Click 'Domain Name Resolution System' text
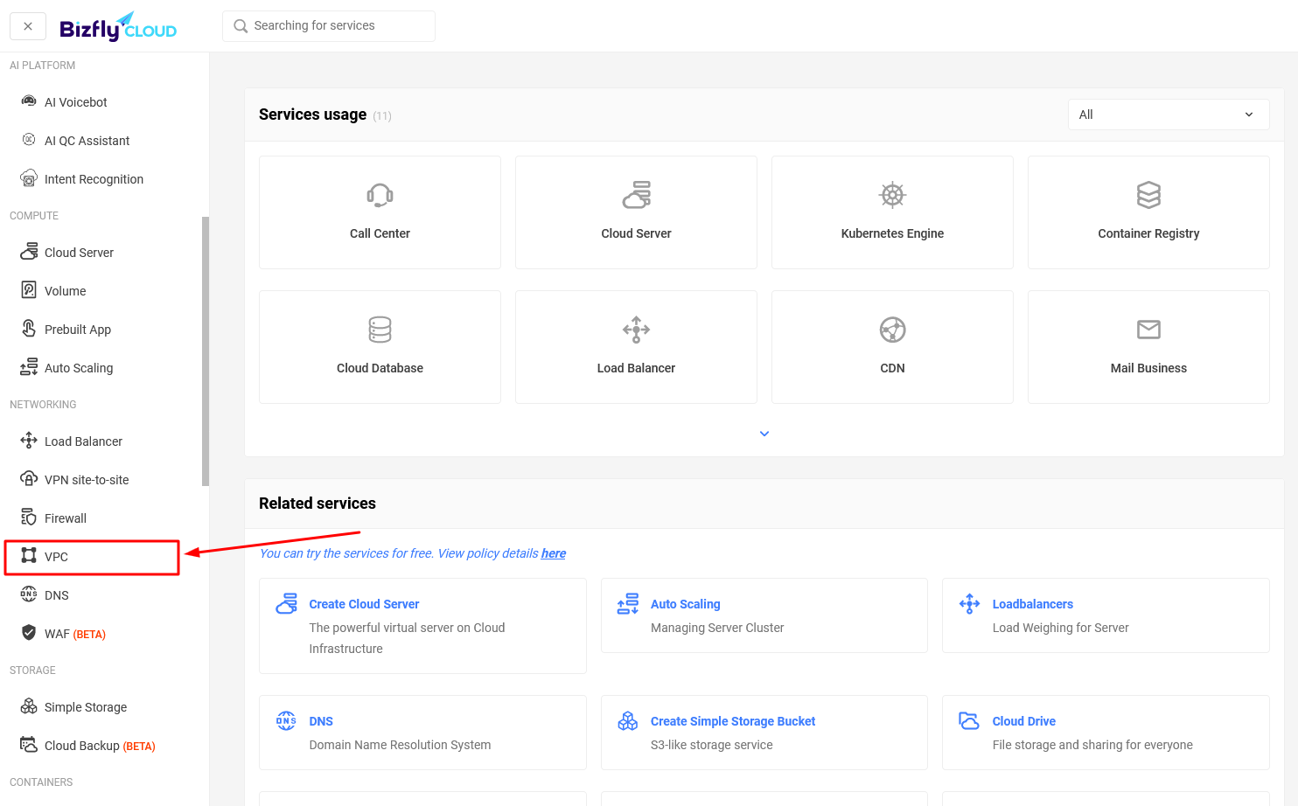 tap(400, 745)
